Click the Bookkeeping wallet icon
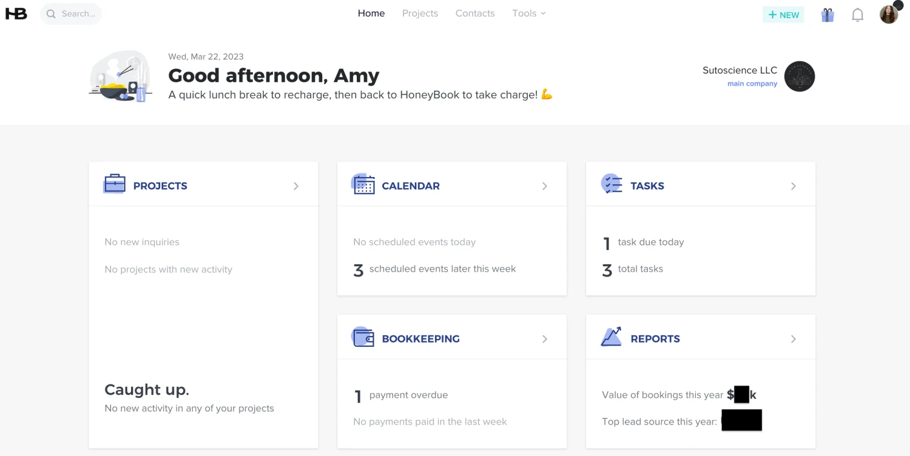910x456 pixels. pos(363,337)
